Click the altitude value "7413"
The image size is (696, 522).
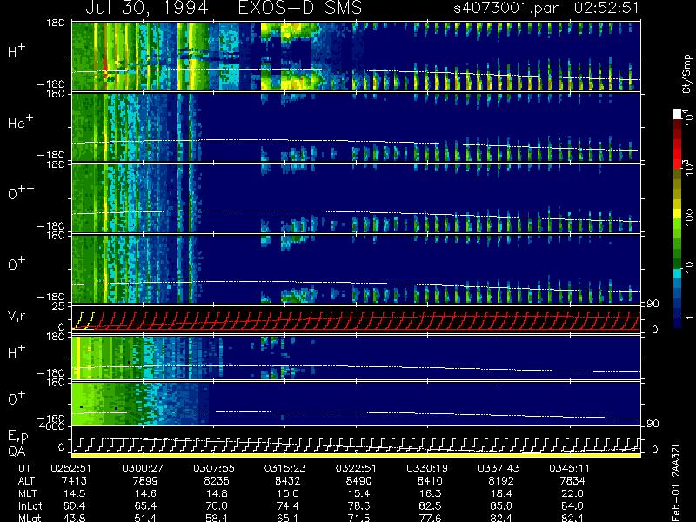click(x=74, y=481)
